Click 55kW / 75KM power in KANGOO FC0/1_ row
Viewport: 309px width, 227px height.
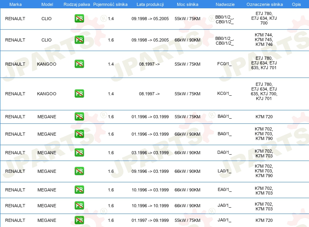(187, 64)
